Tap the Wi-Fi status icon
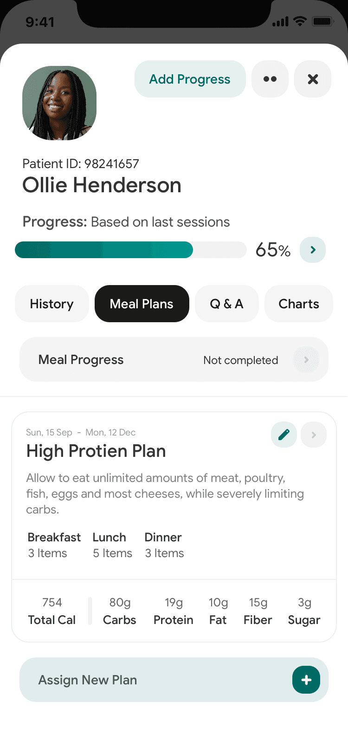This screenshot has width=348, height=754. 301,21
